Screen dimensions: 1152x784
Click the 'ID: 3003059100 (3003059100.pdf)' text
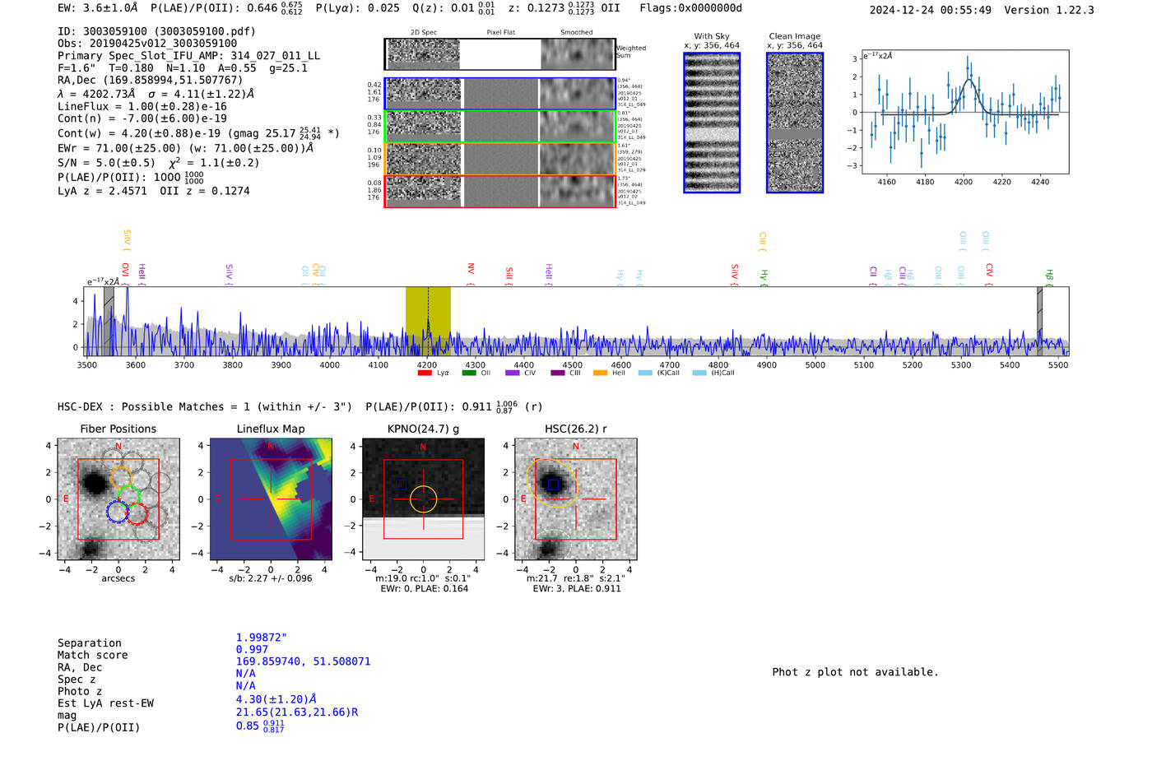pos(156,31)
